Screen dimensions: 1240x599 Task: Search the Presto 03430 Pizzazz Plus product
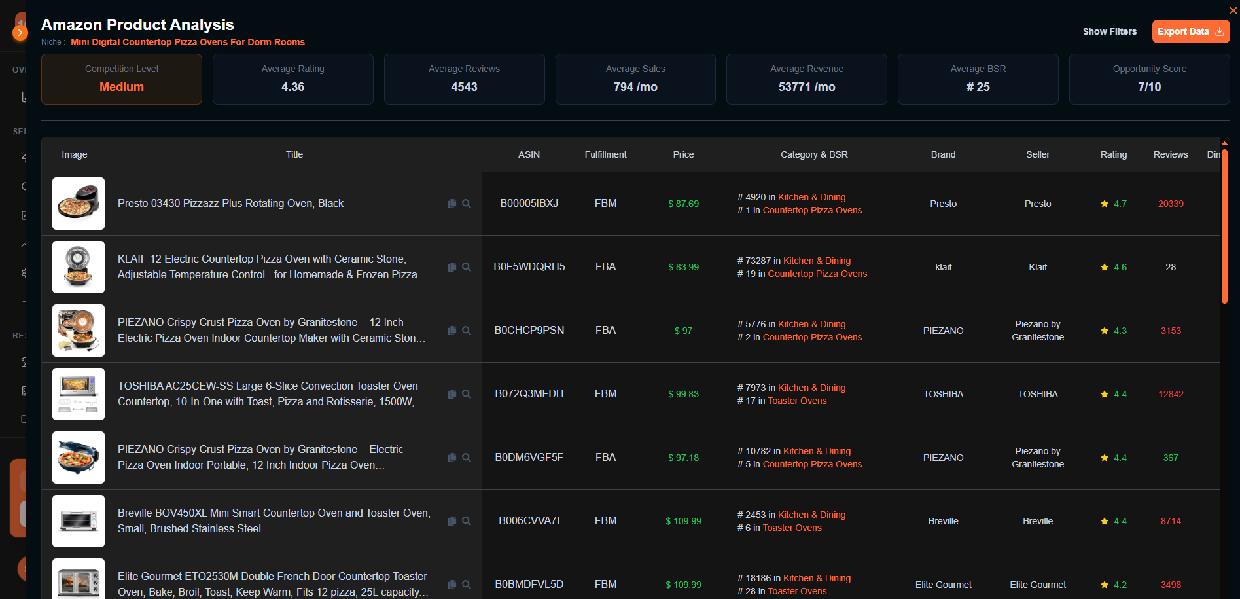(x=467, y=204)
